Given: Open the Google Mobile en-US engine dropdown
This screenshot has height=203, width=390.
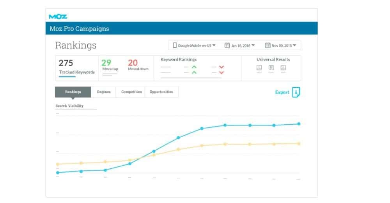Looking at the screenshot, I should pos(195,46).
